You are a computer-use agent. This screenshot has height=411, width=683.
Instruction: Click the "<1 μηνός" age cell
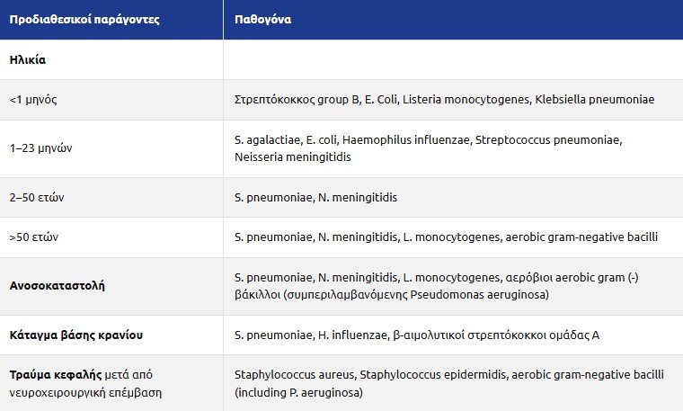click(35, 99)
